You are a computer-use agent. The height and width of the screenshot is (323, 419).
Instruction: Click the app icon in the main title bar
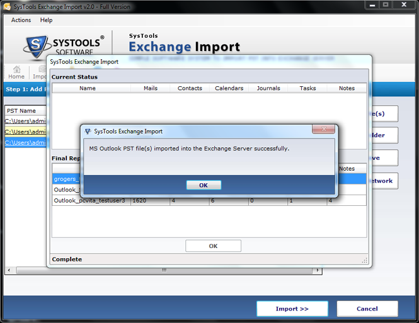click(x=7, y=6)
